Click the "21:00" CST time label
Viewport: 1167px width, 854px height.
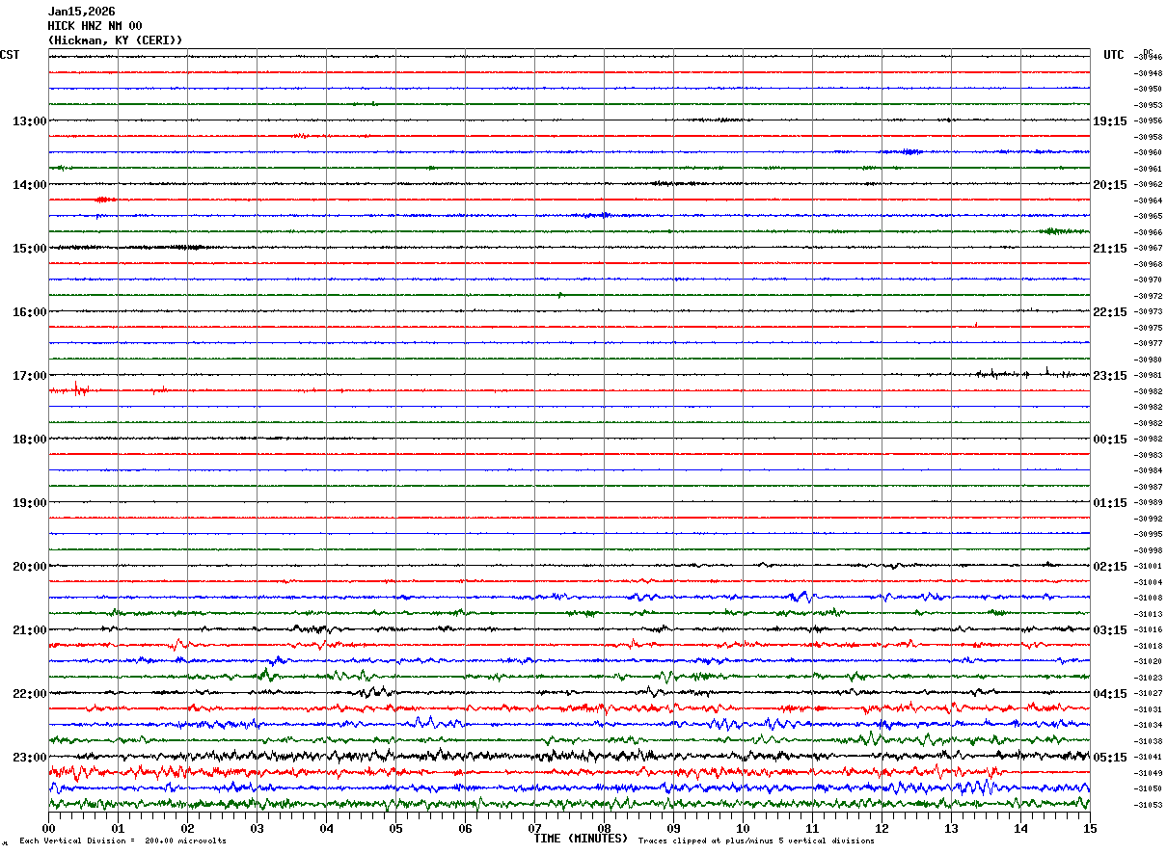(x=30, y=630)
